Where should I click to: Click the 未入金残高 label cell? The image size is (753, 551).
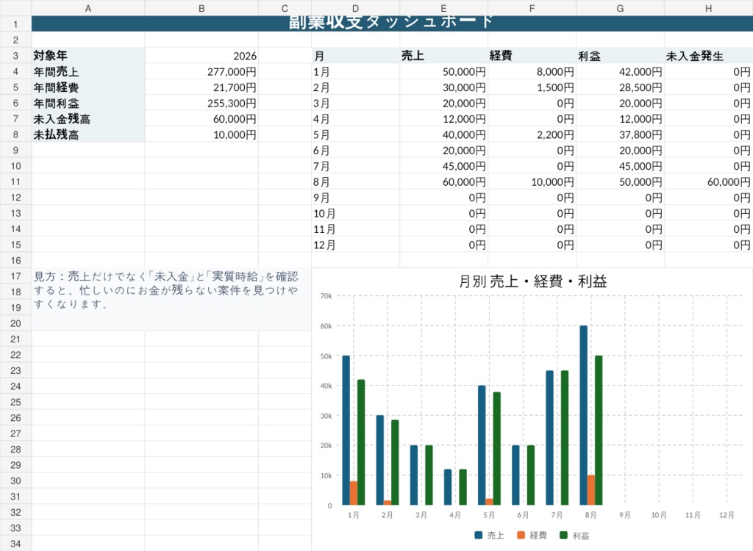click(88, 119)
